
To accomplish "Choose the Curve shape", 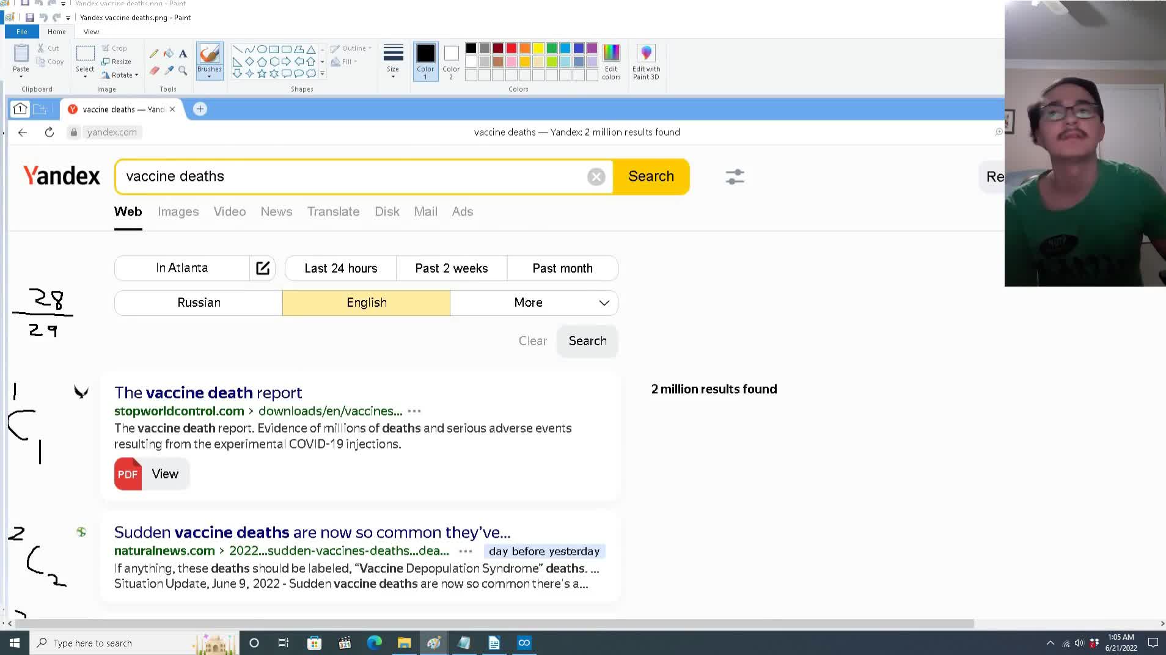I will click(x=249, y=49).
